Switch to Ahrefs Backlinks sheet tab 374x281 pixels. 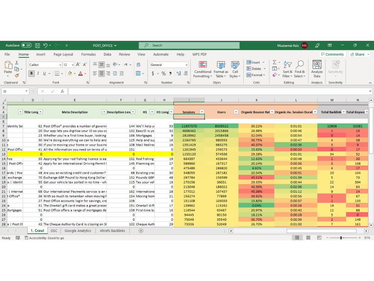coord(112,230)
